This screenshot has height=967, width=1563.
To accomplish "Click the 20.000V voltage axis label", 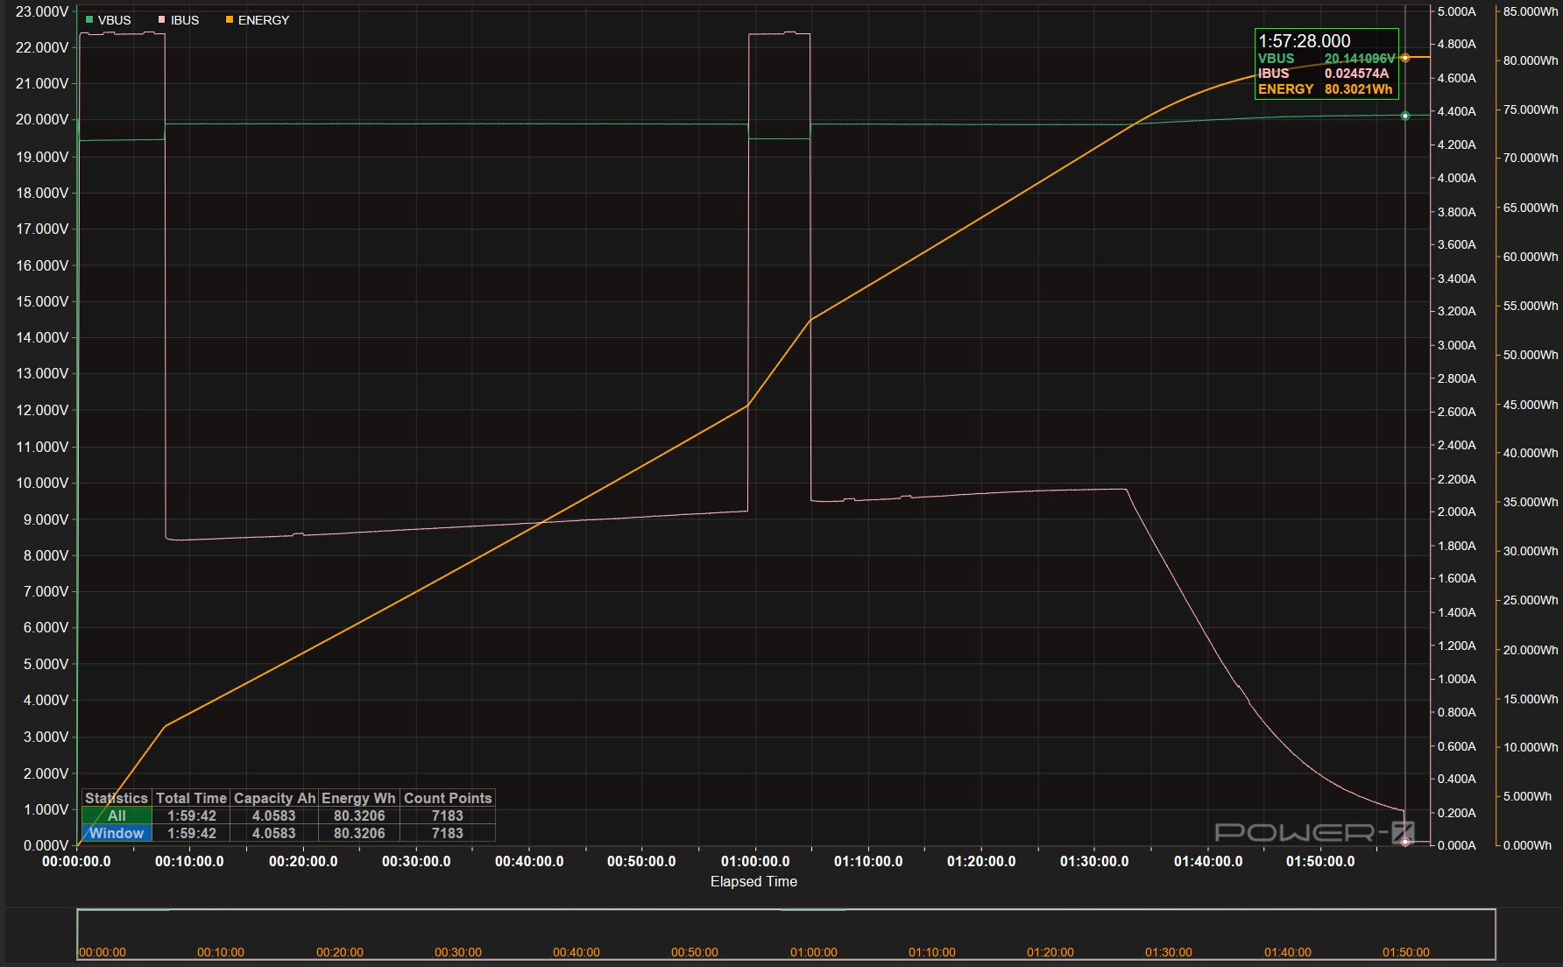I will (42, 120).
